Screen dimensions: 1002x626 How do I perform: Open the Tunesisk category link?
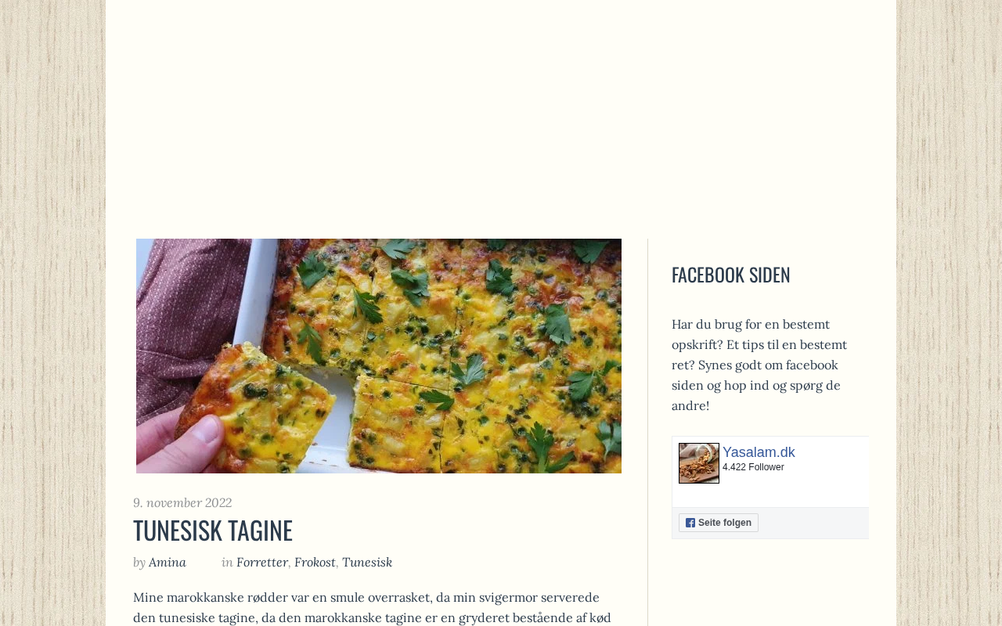[x=367, y=562]
